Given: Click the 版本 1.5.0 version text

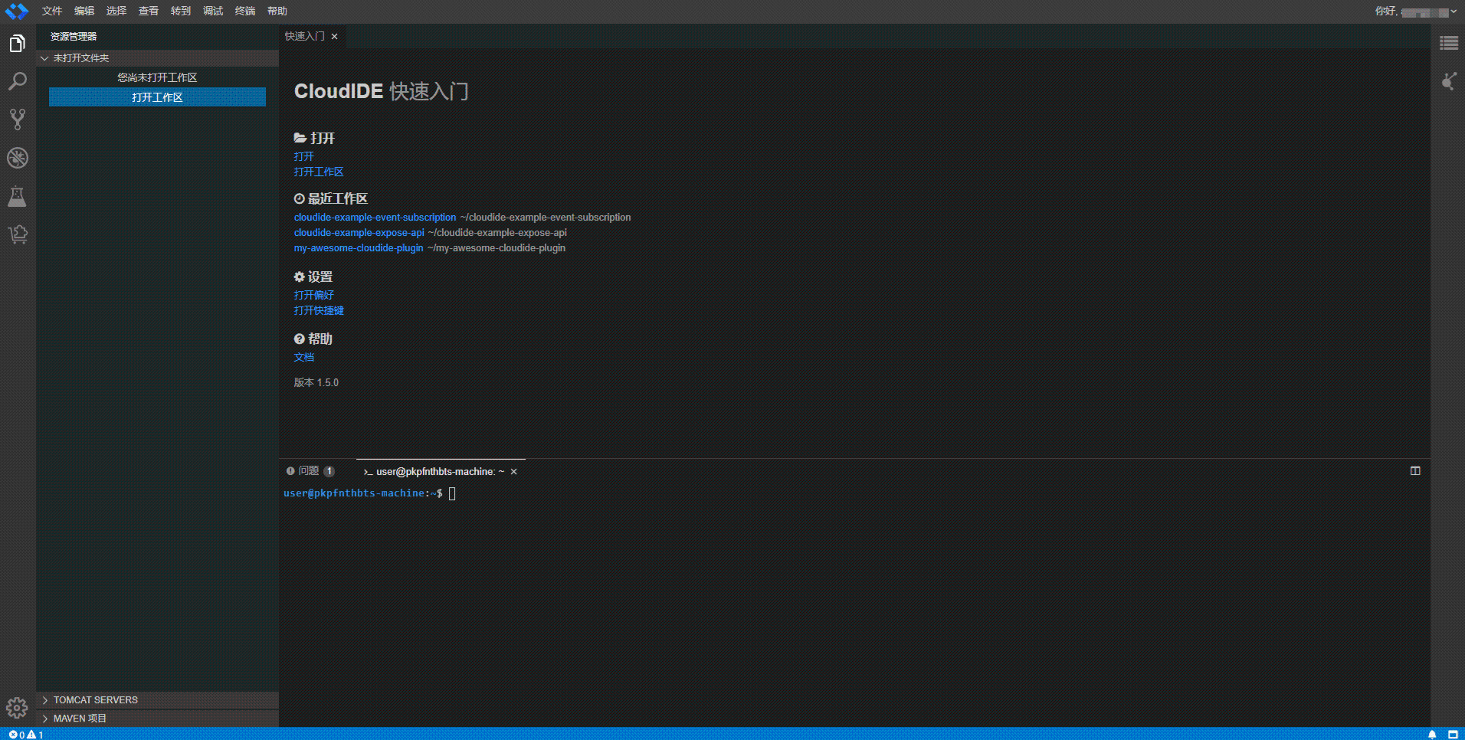Looking at the screenshot, I should pyautogui.click(x=316, y=383).
